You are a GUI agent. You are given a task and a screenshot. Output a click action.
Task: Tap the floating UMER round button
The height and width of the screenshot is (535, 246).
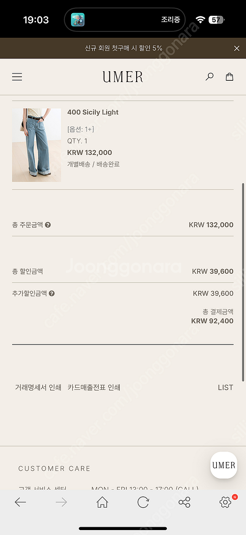[224, 465]
